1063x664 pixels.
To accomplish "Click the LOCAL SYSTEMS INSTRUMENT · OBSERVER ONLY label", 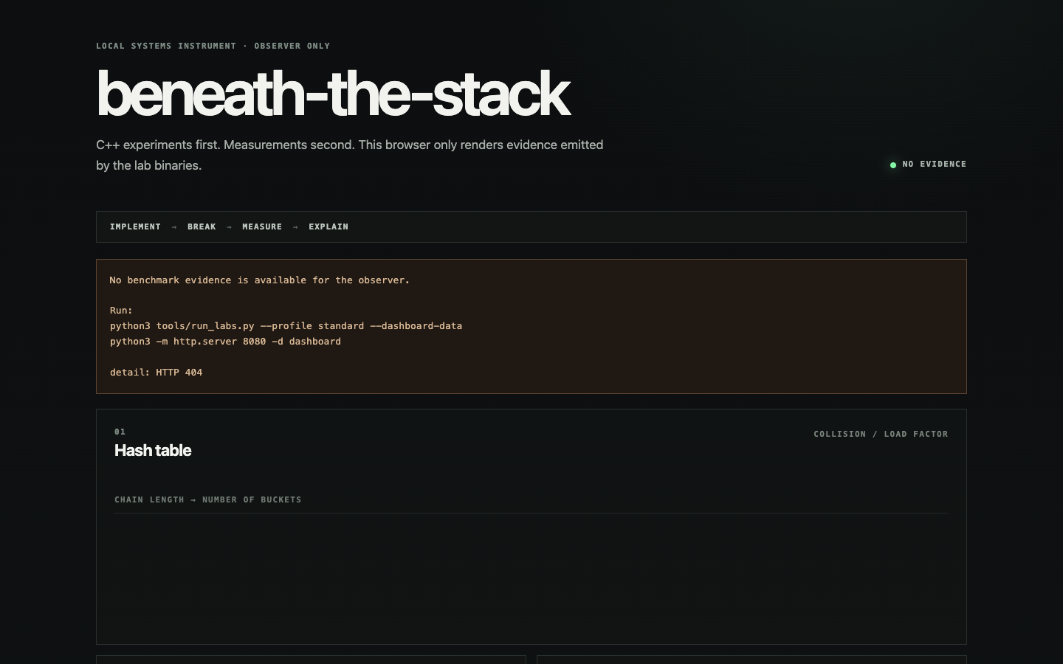I will [213, 46].
